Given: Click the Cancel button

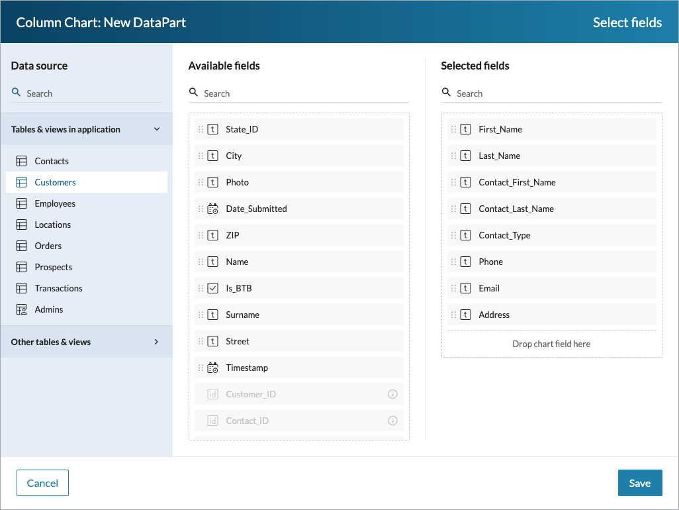Looking at the screenshot, I should 42,483.
